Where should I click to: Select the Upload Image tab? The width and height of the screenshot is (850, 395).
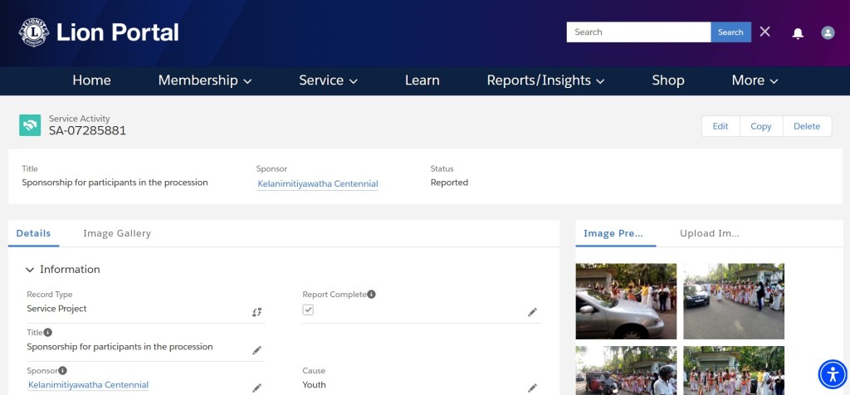(710, 233)
